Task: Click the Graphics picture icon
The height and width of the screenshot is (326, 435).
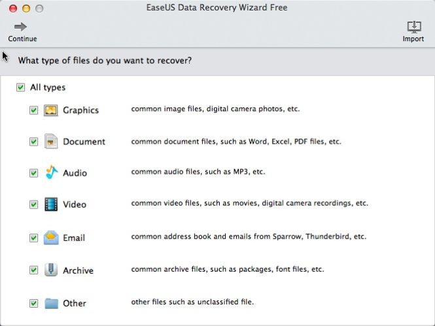Action: [x=51, y=110]
